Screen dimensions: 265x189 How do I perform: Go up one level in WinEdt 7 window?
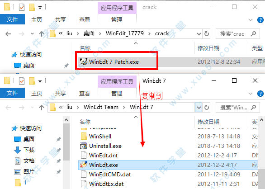tap(42, 107)
